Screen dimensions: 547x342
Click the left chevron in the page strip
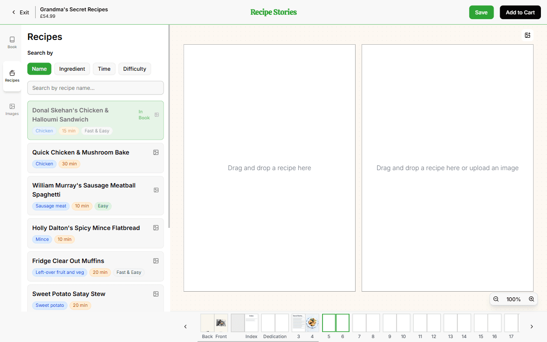185,326
